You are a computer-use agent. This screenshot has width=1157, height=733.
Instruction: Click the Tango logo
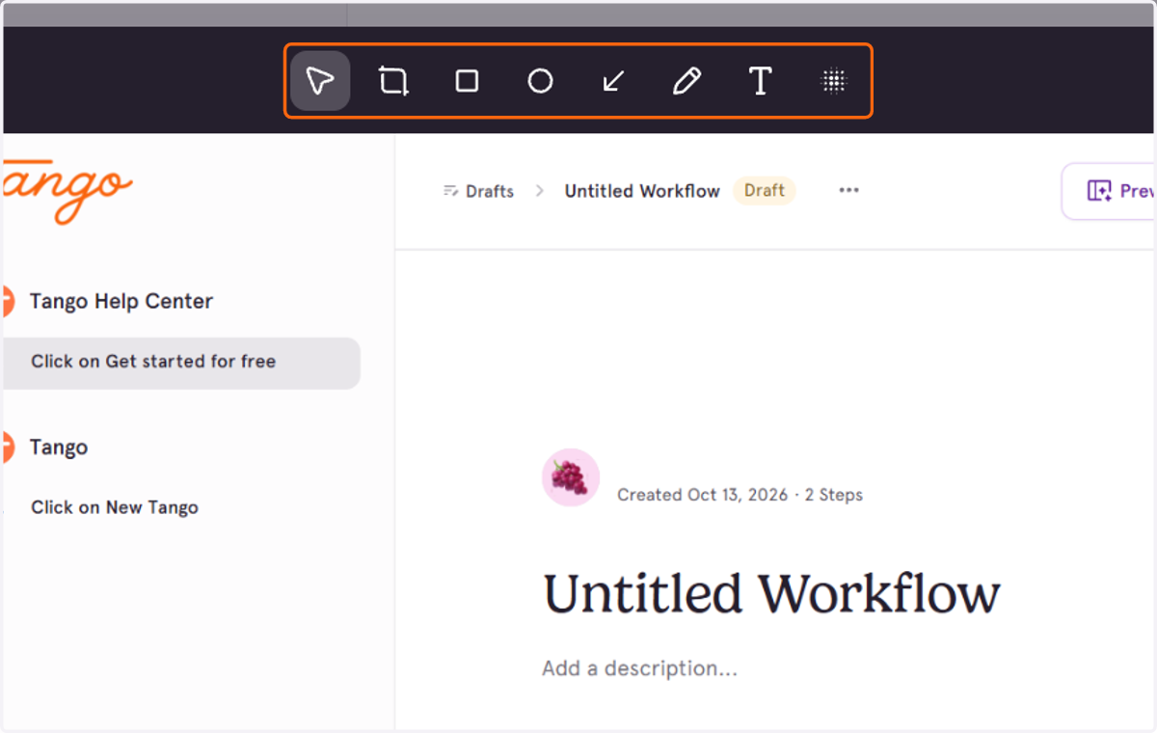click(67, 191)
